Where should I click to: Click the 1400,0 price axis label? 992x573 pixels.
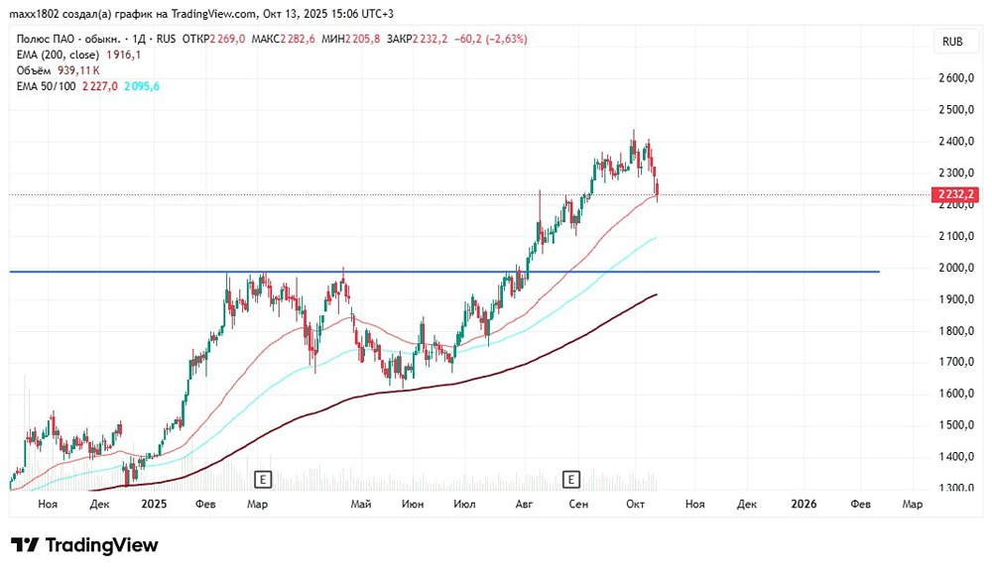pos(956,457)
